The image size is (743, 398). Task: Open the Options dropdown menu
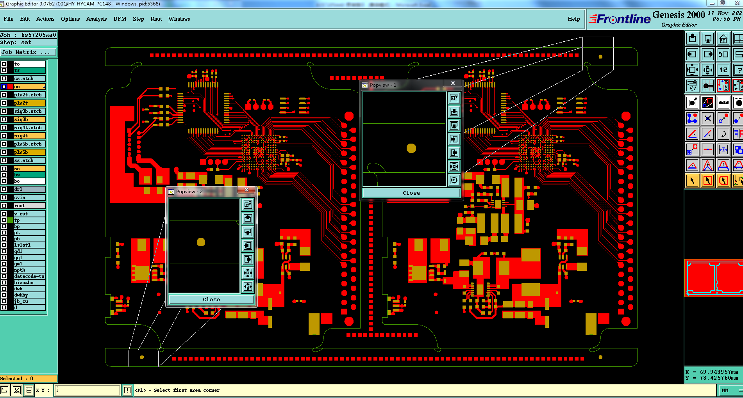[70, 19]
